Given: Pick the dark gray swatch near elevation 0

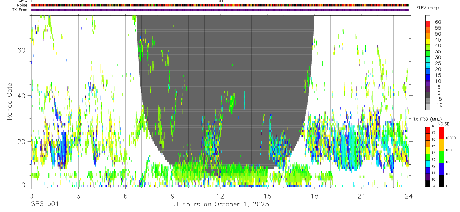Looking at the screenshot, I should [x=428, y=95].
